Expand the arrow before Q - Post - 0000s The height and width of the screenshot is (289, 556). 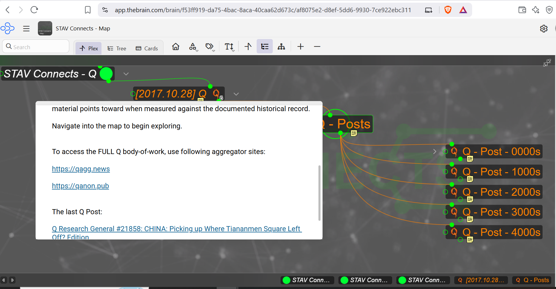click(x=435, y=152)
